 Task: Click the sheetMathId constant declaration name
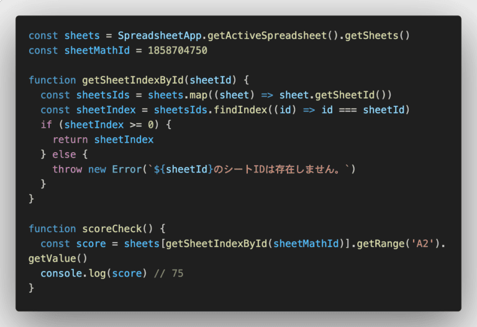click(97, 50)
